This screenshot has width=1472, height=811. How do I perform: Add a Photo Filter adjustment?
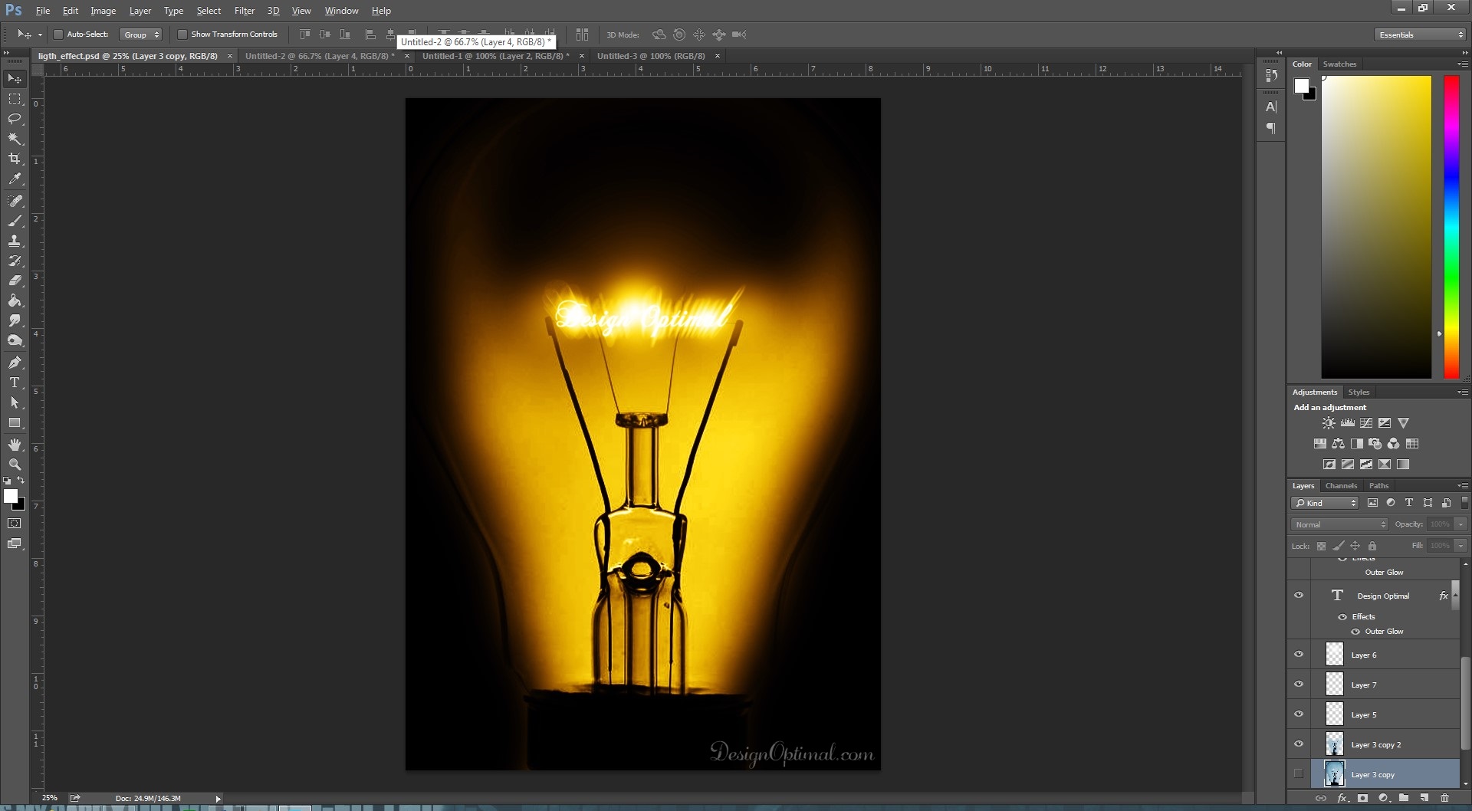coord(1375,444)
